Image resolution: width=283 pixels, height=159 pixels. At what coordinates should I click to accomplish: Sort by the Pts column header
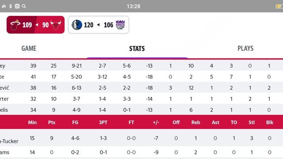point(52,122)
